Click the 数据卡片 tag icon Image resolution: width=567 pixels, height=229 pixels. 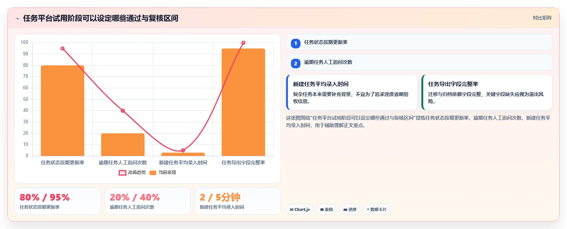pos(368,209)
